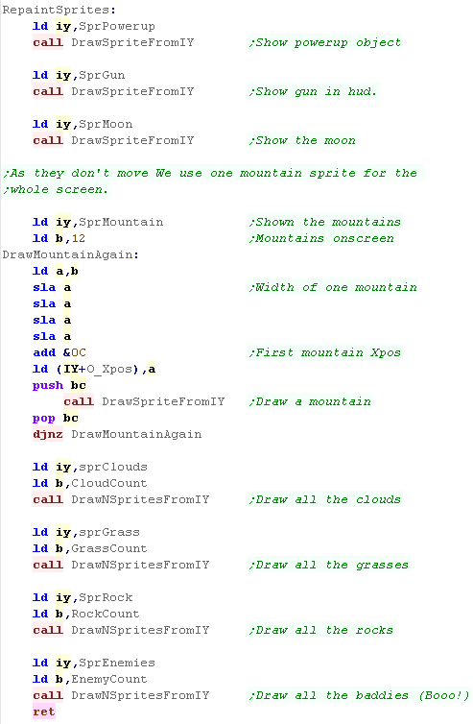Click the 'Show powerup object' comment

[325, 42]
